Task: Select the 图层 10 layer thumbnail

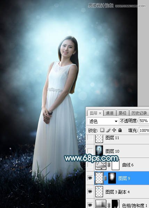Action: [x=99, y=151]
